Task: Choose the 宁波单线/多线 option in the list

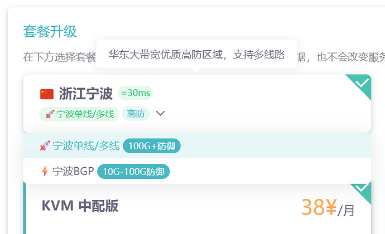Action: (x=86, y=146)
